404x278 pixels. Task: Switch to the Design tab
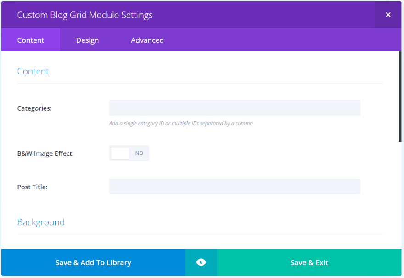pos(87,40)
